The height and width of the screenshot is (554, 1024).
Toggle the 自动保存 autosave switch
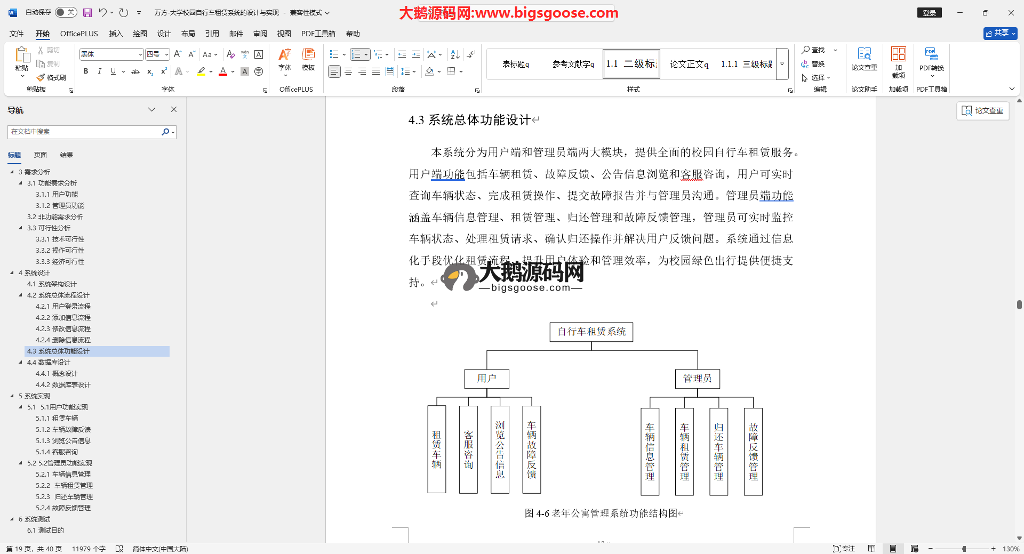66,12
